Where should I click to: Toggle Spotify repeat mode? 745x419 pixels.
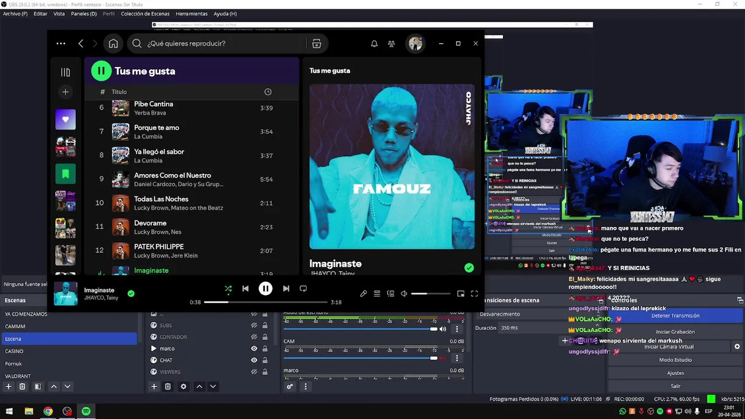[303, 289]
